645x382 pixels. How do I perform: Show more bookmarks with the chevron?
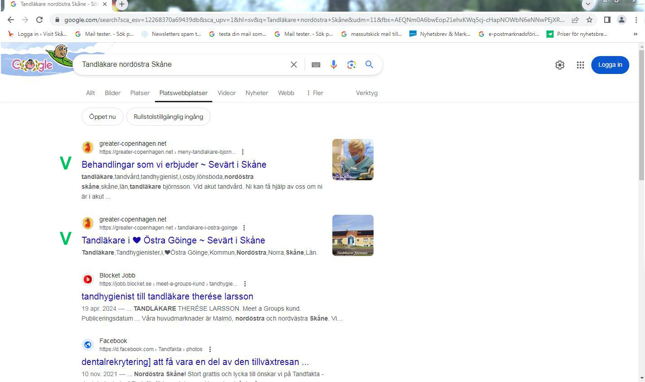coord(635,34)
